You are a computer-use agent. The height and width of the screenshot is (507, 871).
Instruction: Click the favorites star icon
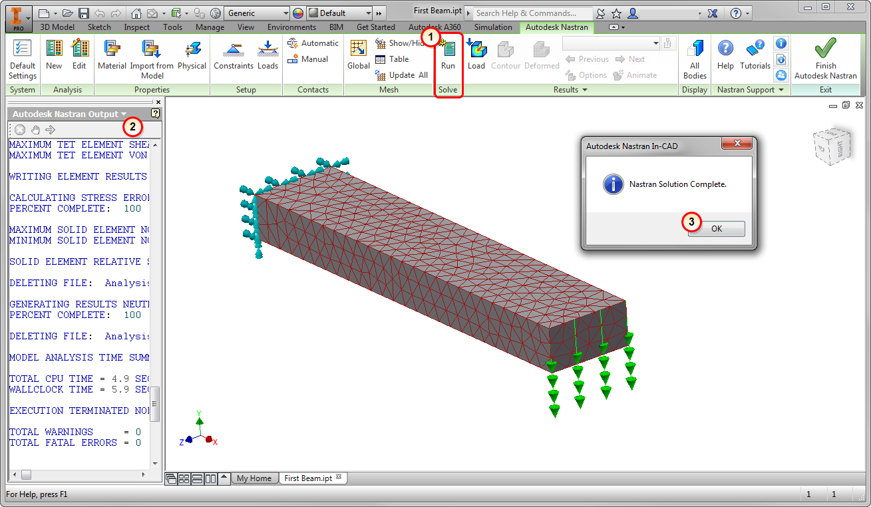tap(617, 13)
